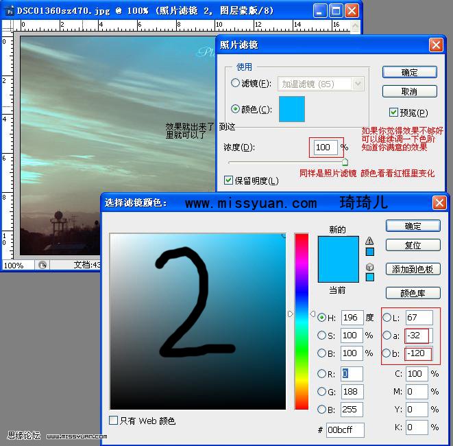Click the L value field showing 67
Image resolution: width=453 pixels, height=446 pixels.
coord(419,318)
